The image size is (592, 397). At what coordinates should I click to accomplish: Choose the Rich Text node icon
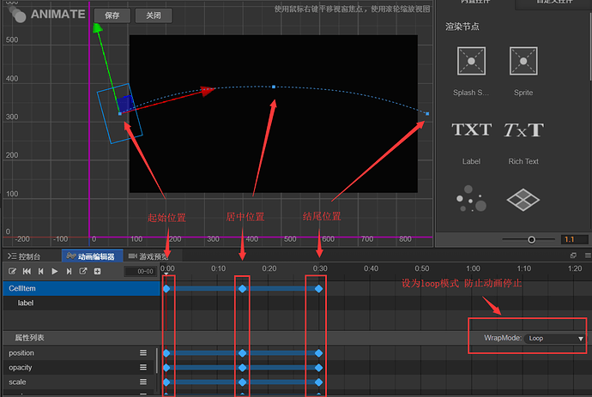pos(523,129)
